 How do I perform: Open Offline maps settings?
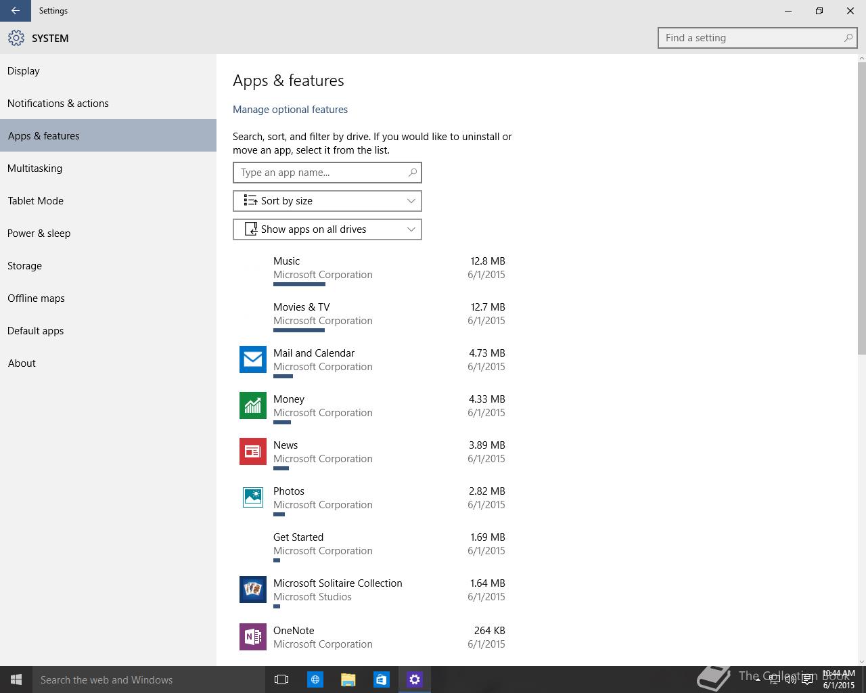click(108, 298)
